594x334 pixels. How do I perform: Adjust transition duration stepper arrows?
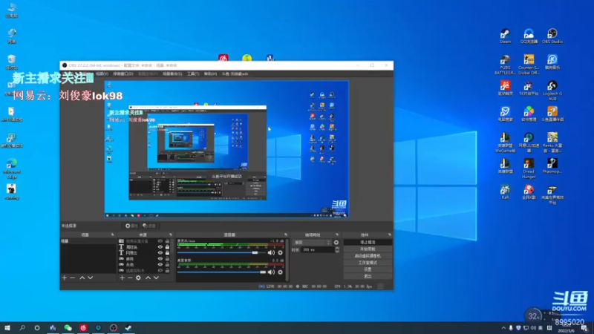337,250
